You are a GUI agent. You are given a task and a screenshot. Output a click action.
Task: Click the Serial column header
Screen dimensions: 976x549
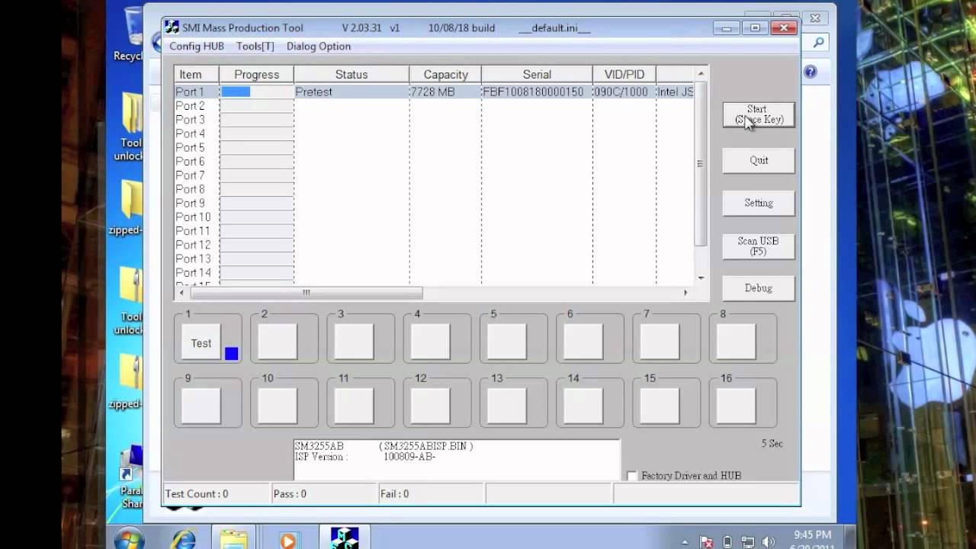[537, 75]
